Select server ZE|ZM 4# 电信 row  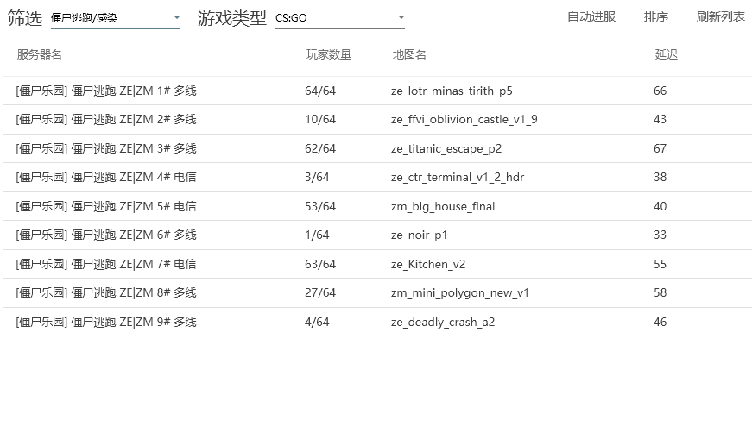point(106,177)
